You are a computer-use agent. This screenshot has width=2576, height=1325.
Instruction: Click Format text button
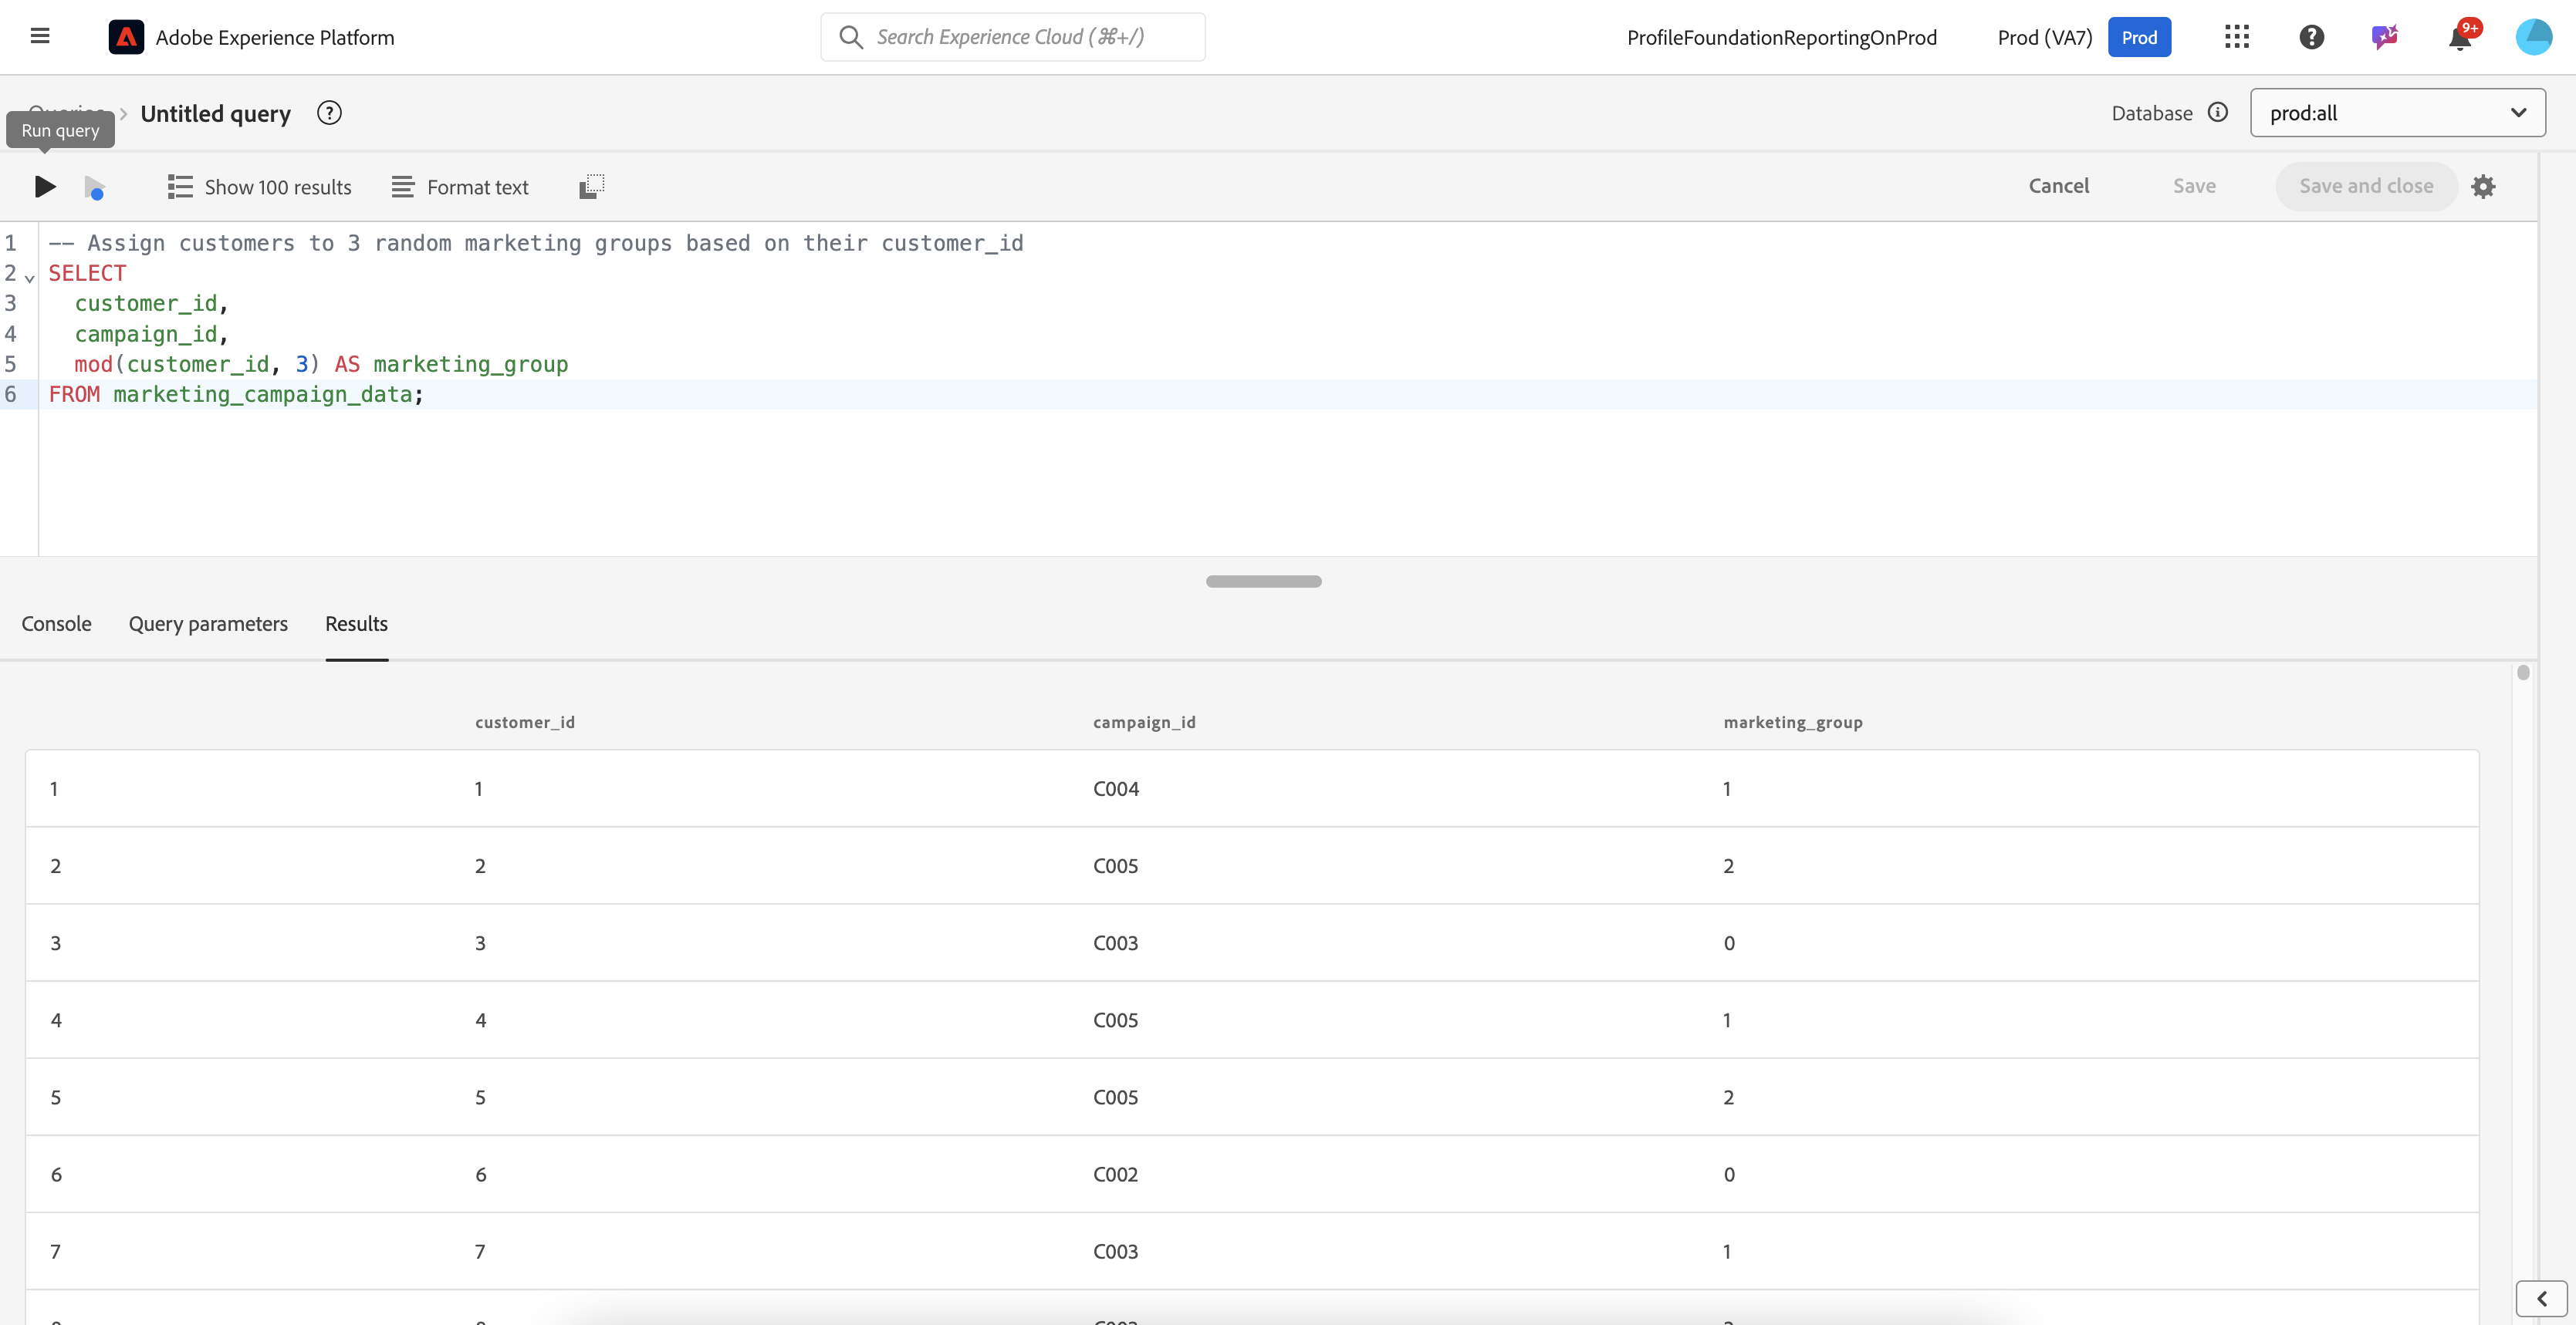(x=460, y=187)
